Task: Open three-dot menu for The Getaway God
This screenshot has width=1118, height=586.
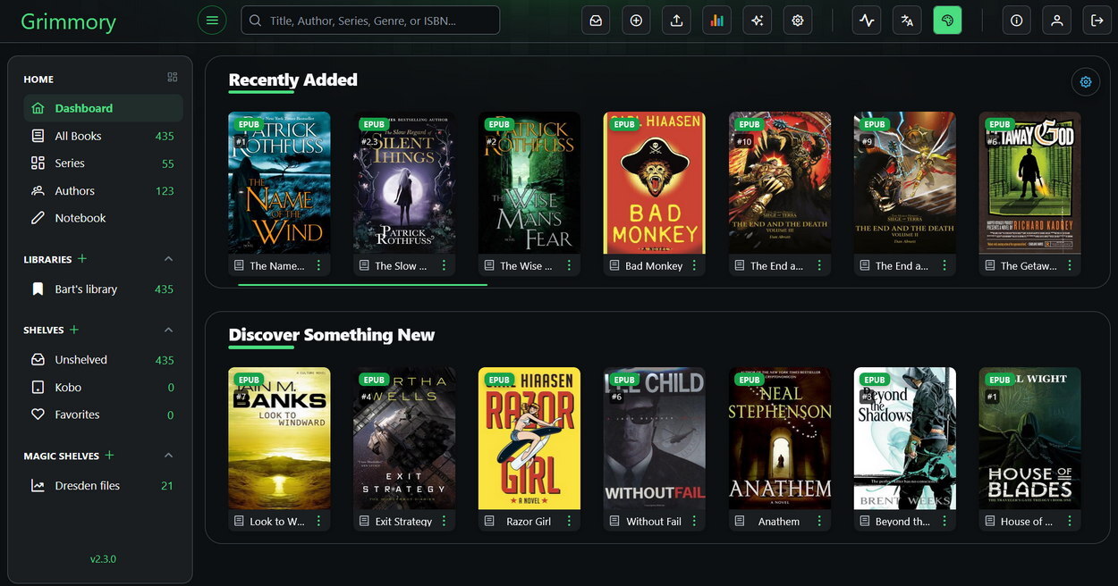Action: [x=1070, y=265]
